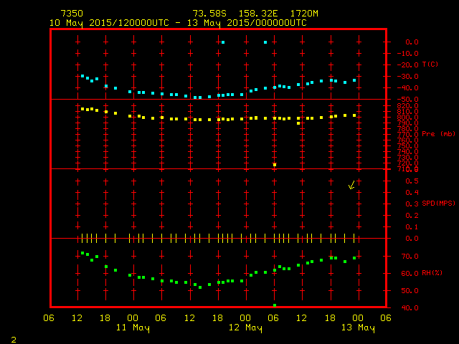Image resolution: width=459 pixels, height=344 pixels.
Task: Select the 73.58S latitude text
Action: 208,14
